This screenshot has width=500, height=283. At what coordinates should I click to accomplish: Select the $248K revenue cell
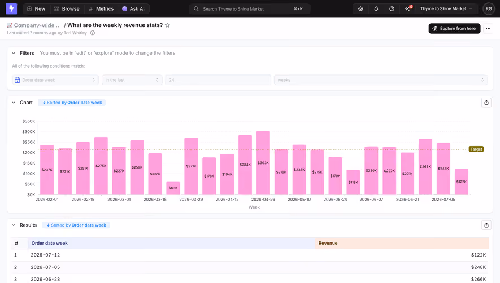tap(402, 267)
